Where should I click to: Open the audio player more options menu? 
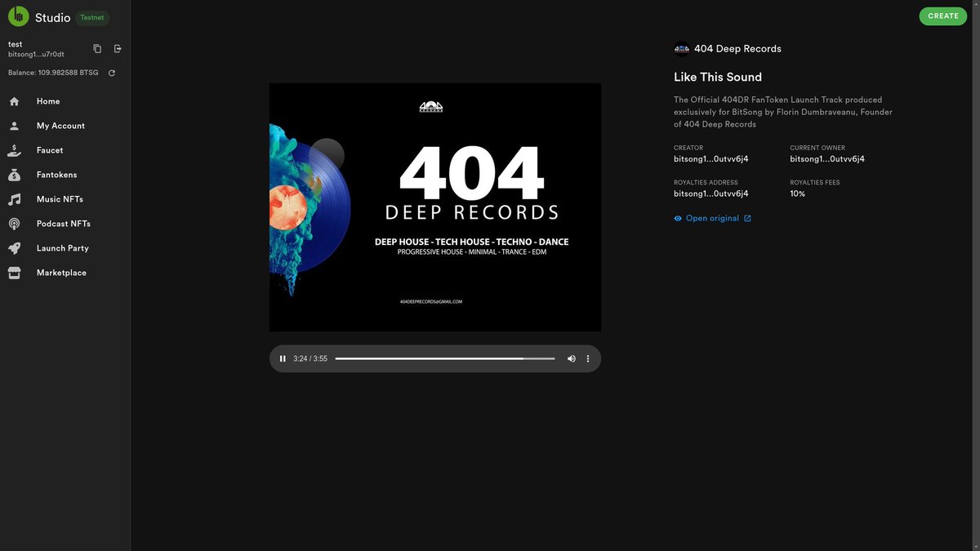[x=588, y=358]
